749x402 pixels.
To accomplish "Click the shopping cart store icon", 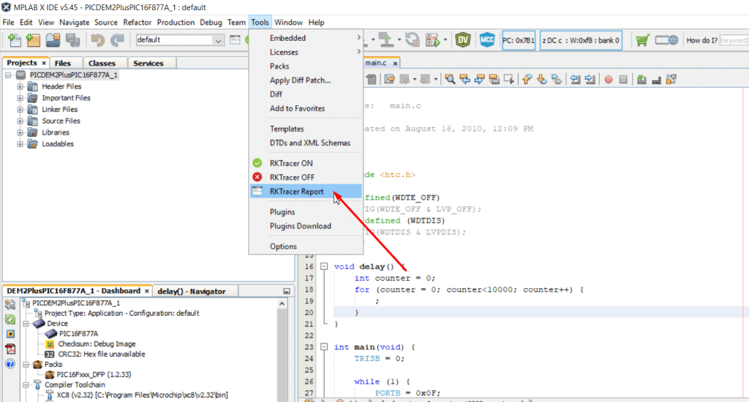I will 642,40.
